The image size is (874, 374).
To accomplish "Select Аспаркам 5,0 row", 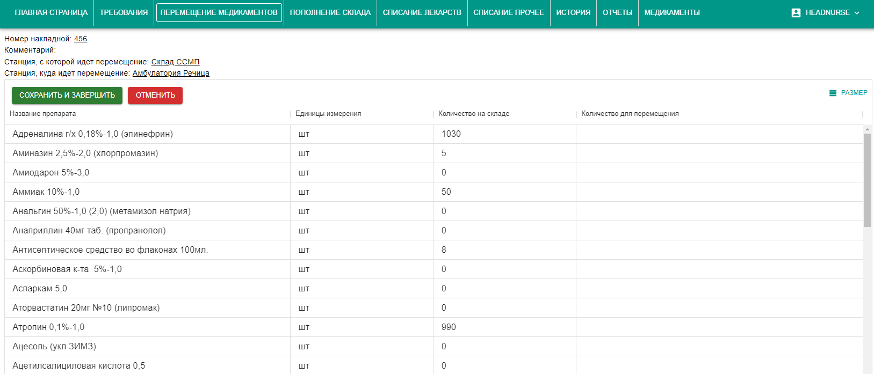I will [434, 289].
